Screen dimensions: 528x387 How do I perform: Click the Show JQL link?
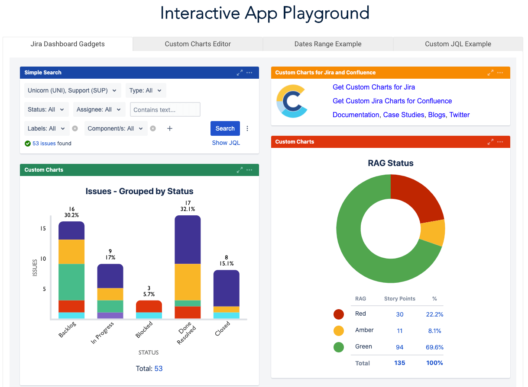[226, 143]
